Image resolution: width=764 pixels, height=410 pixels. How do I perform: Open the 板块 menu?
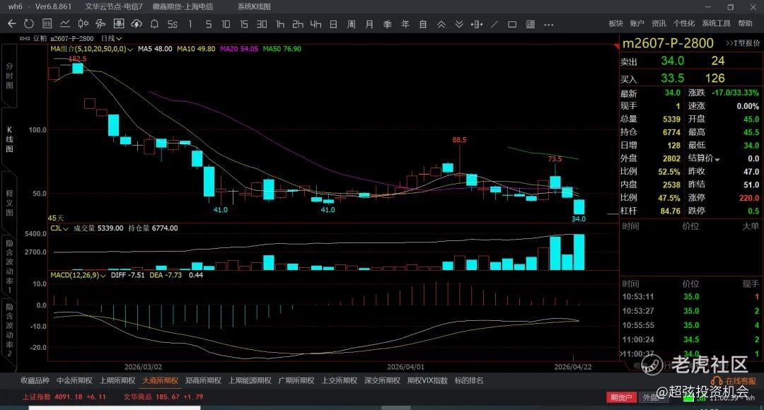(x=616, y=23)
